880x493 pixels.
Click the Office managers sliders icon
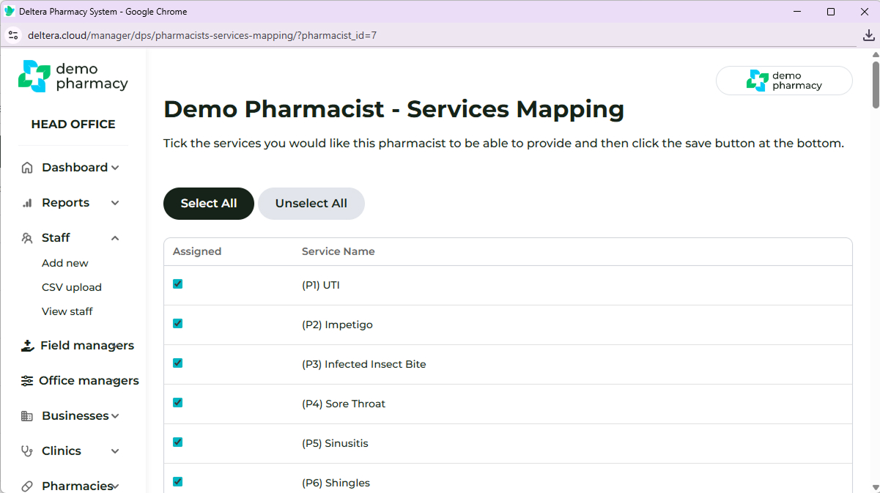[27, 381]
